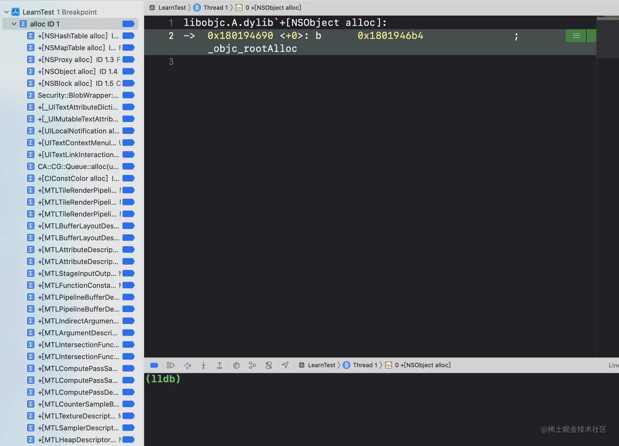The image size is (619, 446).
Task: Click the symbolic icon of +[NSBlock alloc]
Action: 31,83
